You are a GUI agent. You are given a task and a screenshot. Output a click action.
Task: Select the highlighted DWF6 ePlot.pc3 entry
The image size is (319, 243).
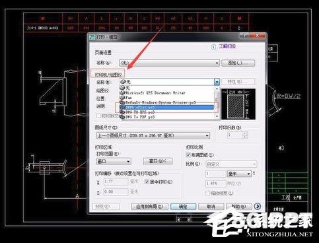166,107
